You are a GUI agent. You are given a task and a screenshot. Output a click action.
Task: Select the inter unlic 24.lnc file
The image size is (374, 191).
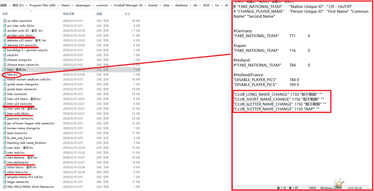pyautogui.click(x=18, y=114)
